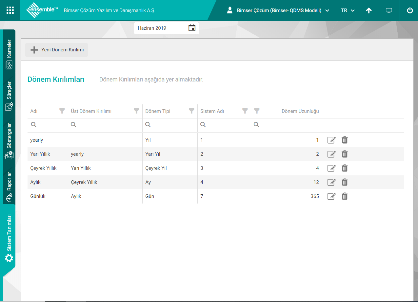Edit the Çeyrek Yıllık row
This screenshot has width=418, height=302.
tap(331, 168)
